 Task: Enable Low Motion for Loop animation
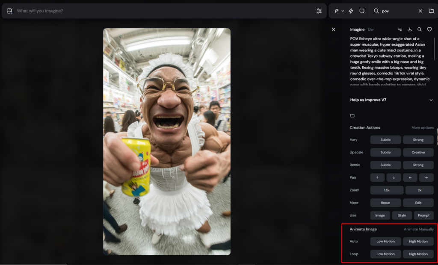[385, 254]
